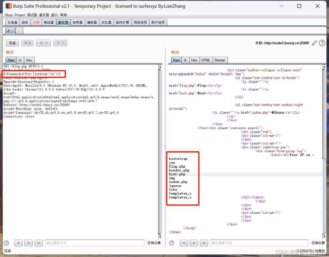The height and width of the screenshot is (257, 329).
Task: Open the 用户选项 tab
Action: pyautogui.click(x=158, y=22)
